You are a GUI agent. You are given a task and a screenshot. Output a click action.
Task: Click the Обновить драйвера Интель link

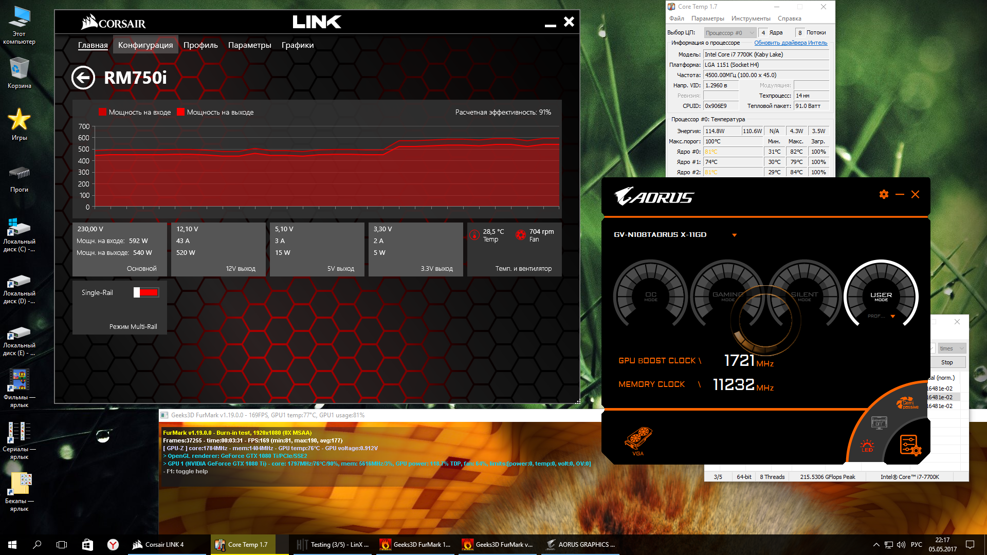790,43
